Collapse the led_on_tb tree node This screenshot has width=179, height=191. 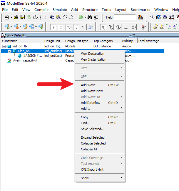(4, 46)
